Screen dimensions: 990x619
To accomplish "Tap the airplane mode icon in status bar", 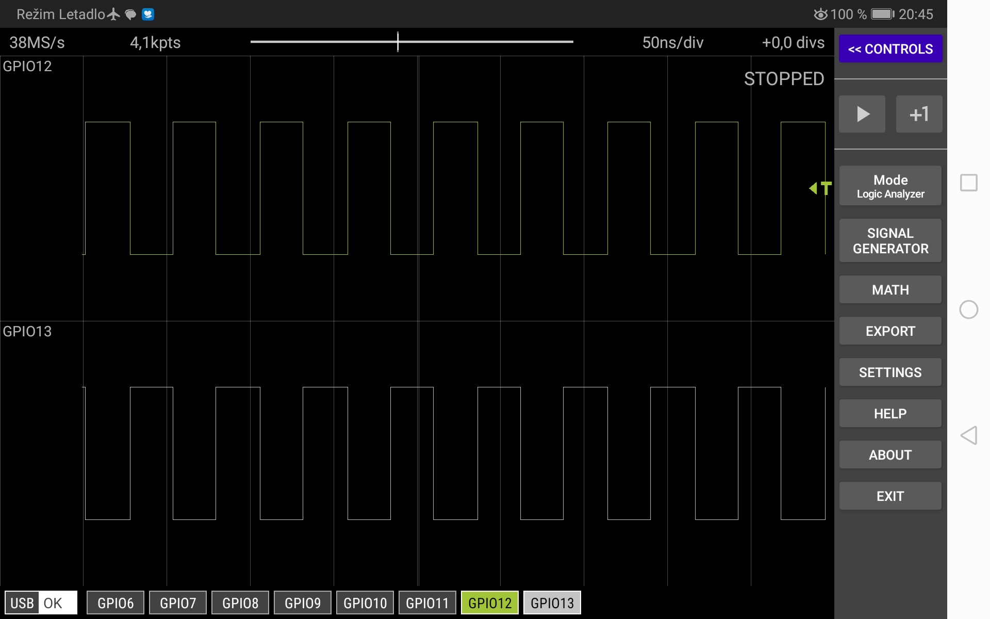I will coord(112,14).
